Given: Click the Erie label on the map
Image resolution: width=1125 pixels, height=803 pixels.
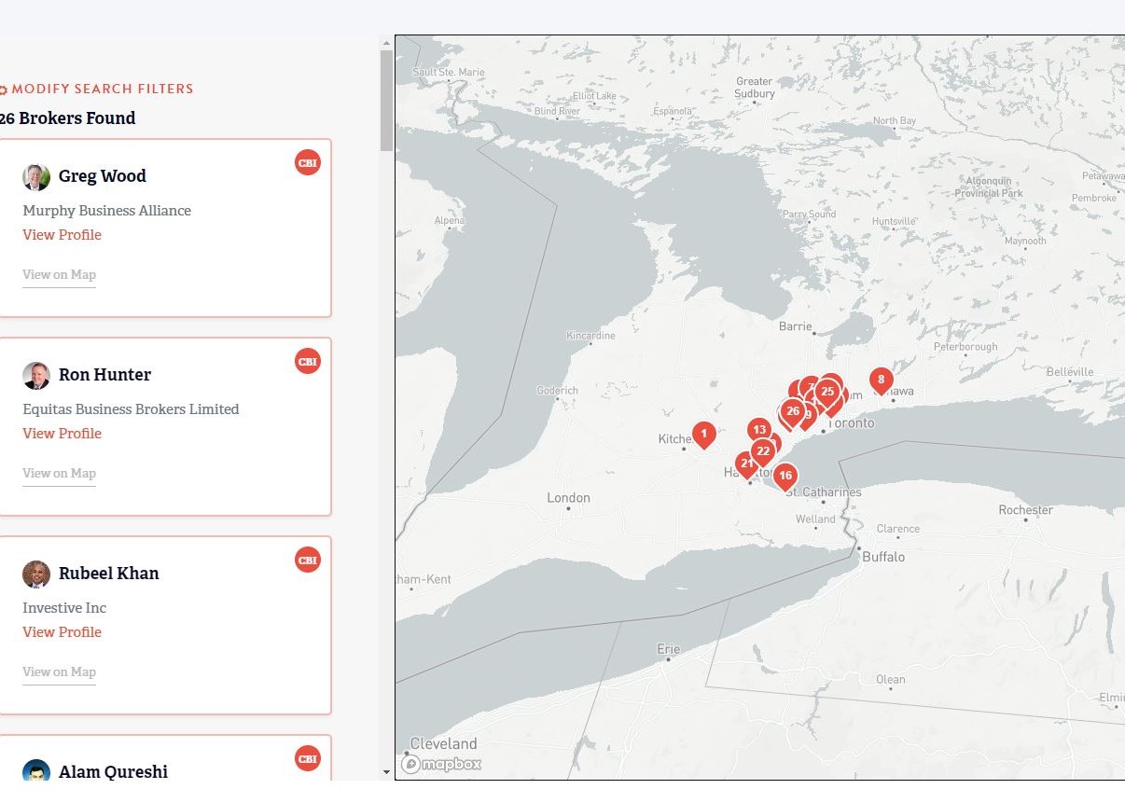Looking at the screenshot, I should tap(668, 649).
